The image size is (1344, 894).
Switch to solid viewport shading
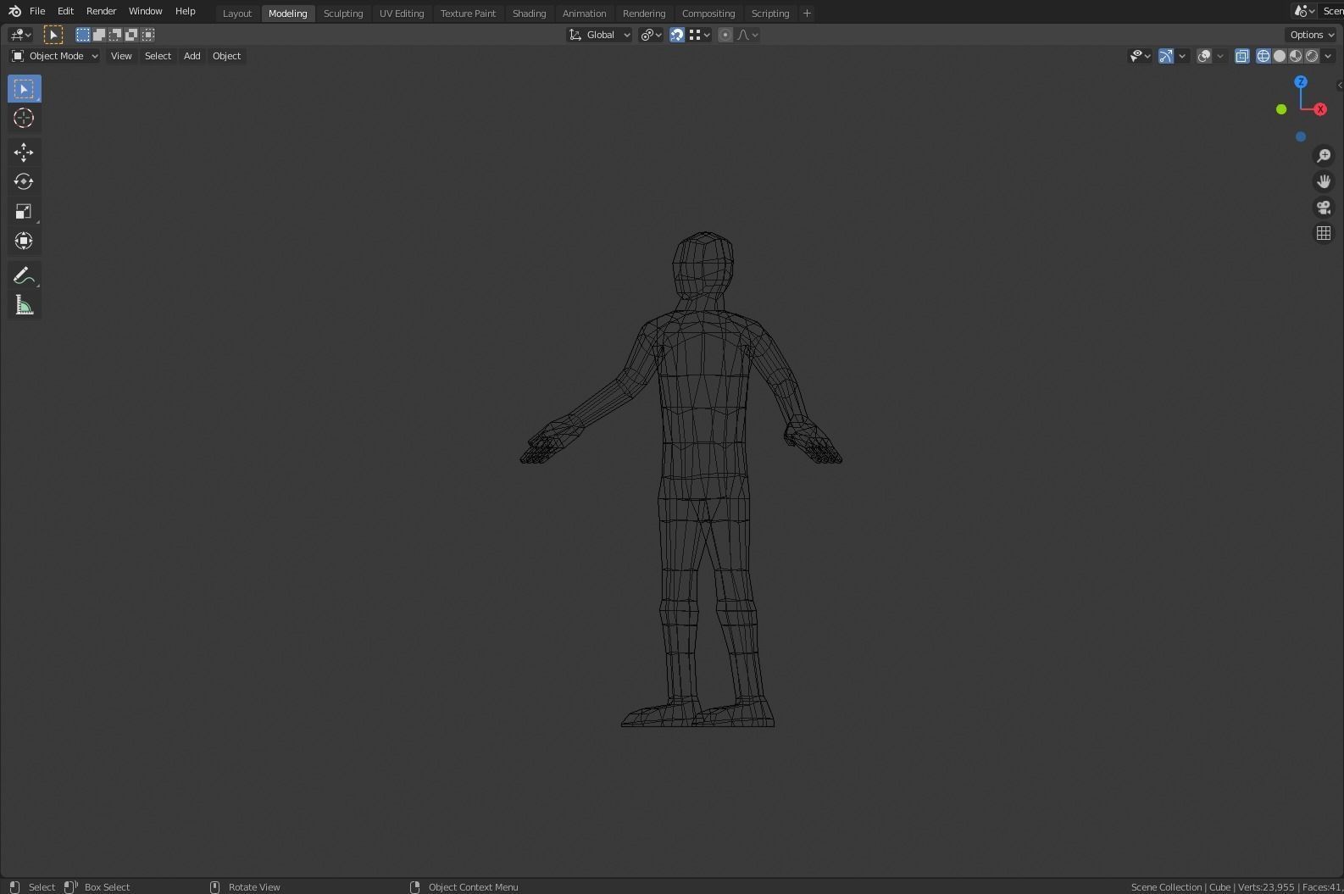coord(1280,56)
